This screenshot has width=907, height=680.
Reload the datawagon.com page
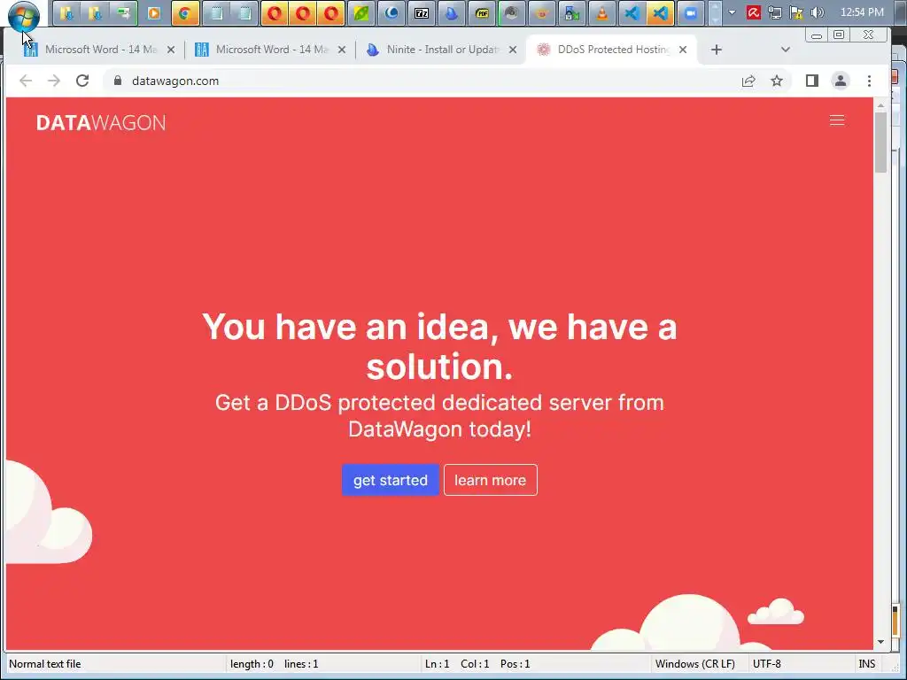[82, 81]
